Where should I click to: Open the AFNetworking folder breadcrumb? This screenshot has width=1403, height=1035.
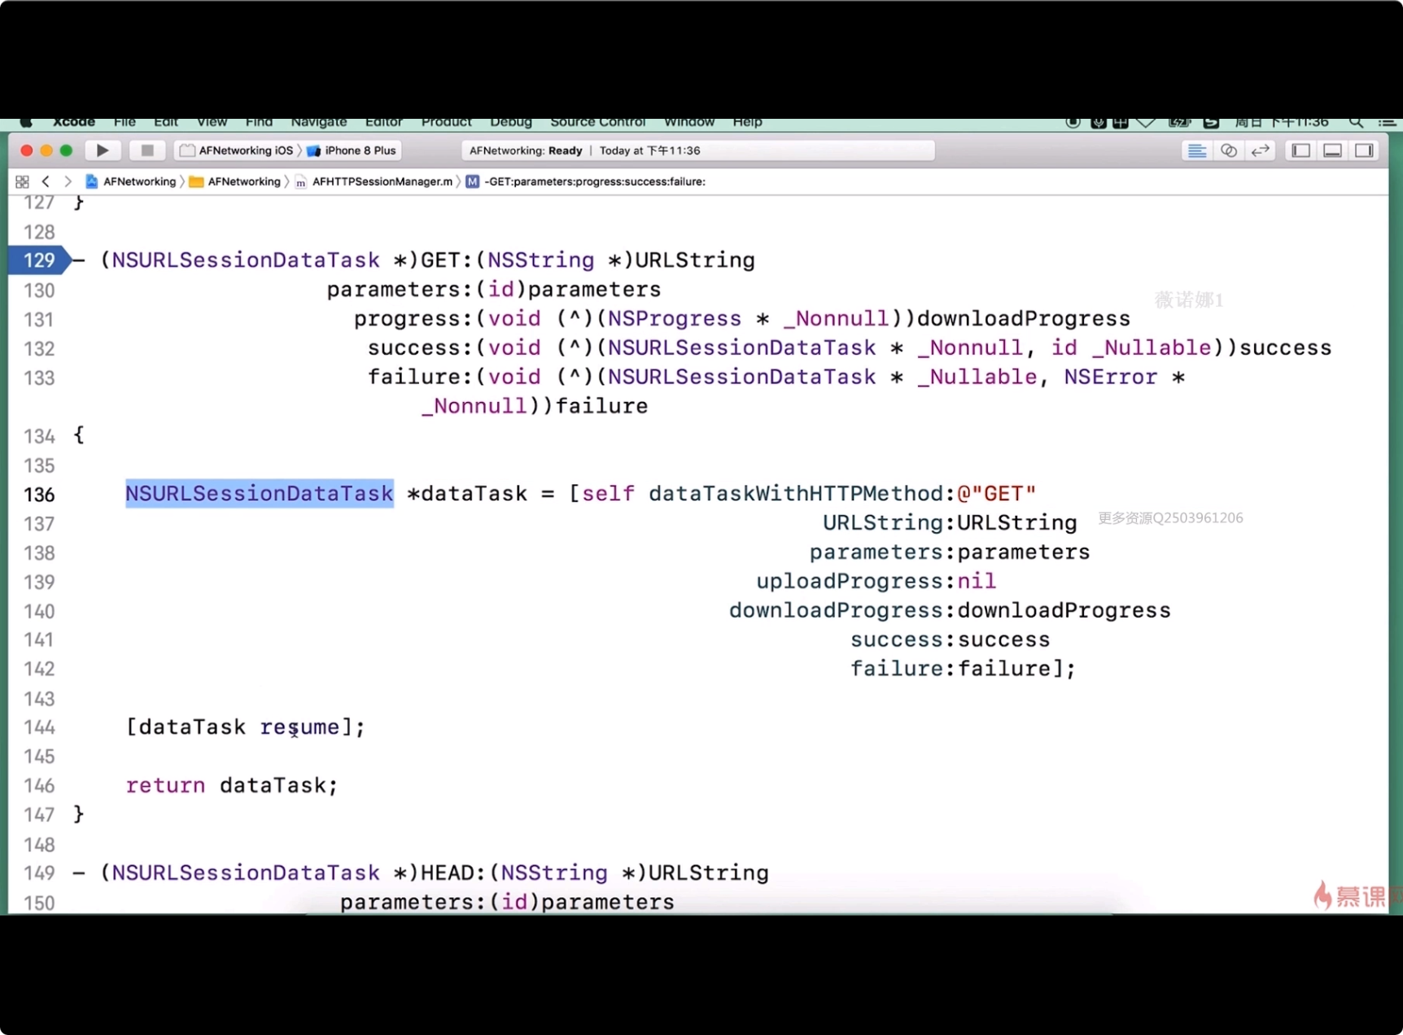[234, 181]
